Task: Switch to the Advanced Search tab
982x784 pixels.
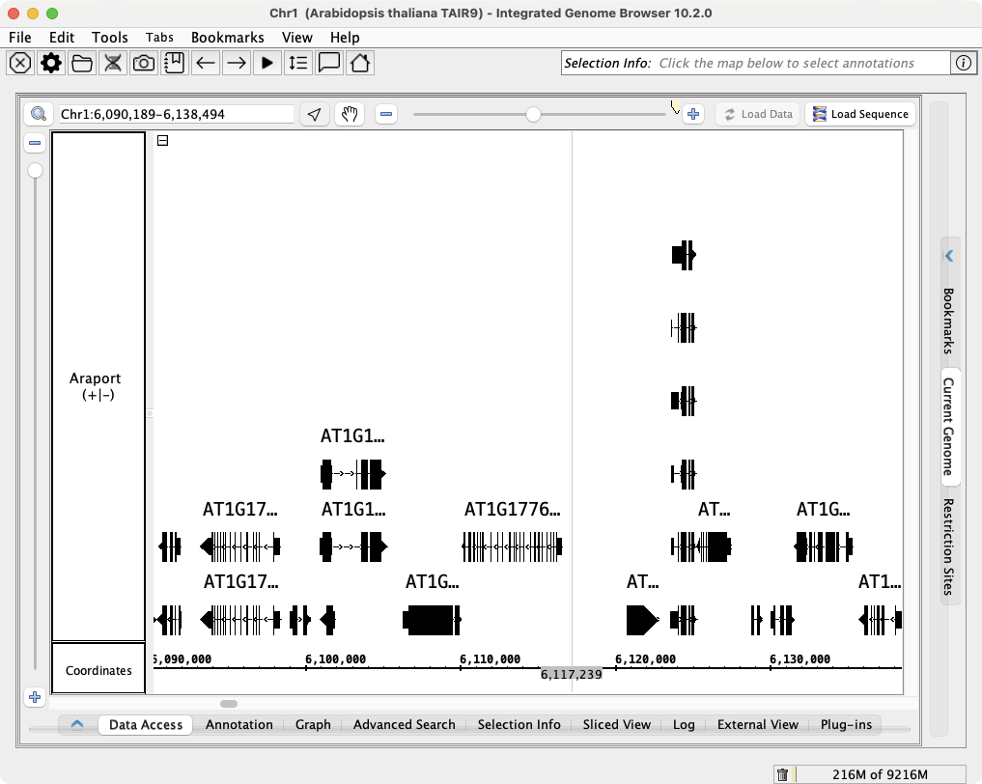Action: point(404,724)
